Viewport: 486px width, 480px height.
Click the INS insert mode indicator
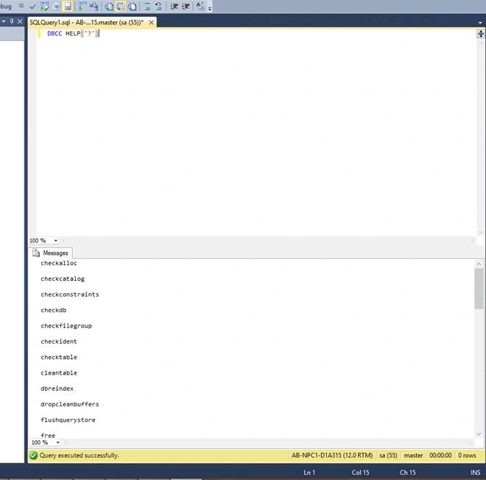coord(475,472)
